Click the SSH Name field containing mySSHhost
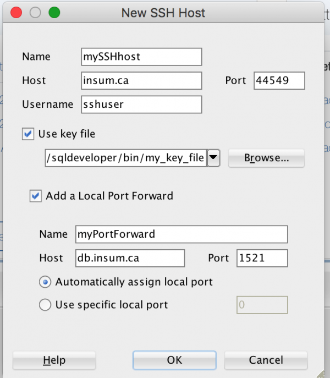 (141, 57)
